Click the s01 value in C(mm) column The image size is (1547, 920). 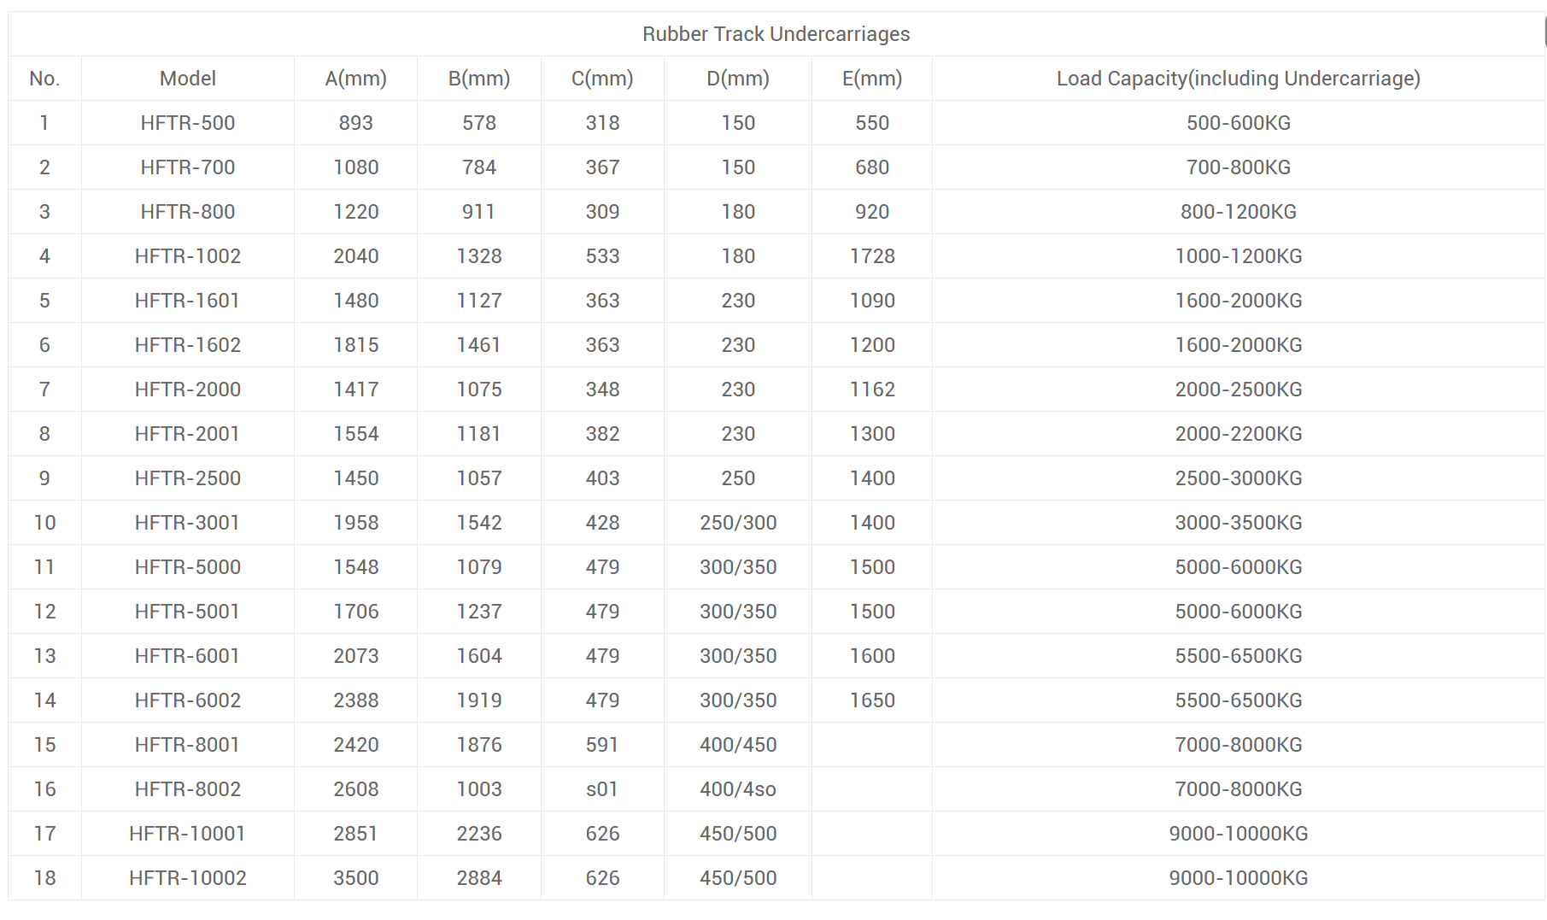tap(602, 789)
